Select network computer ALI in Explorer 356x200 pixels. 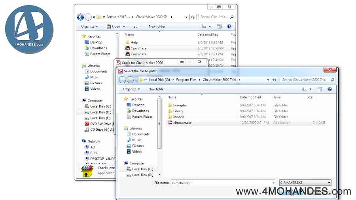tap(93, 147)
